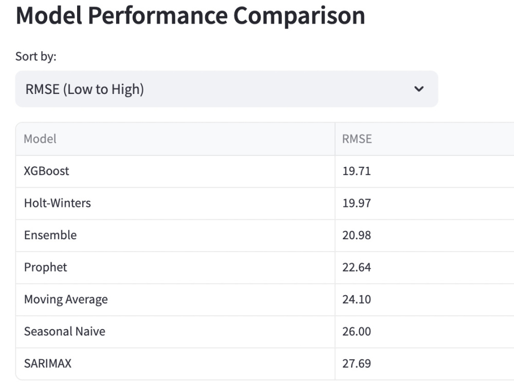This screenshot has width=514, height=385.
Task: Click the 20.98 RMSE value cell
Action: coord(425,236)
